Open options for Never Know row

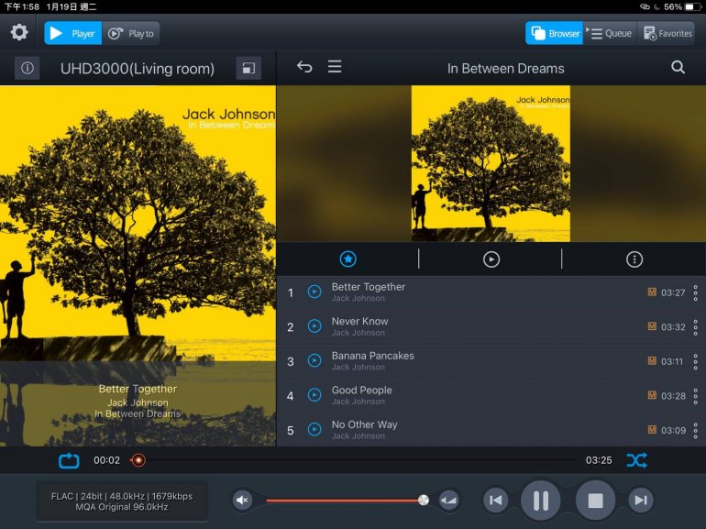tap(696, 327)
